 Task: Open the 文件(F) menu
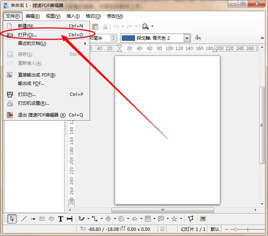(x=13, y=16)
